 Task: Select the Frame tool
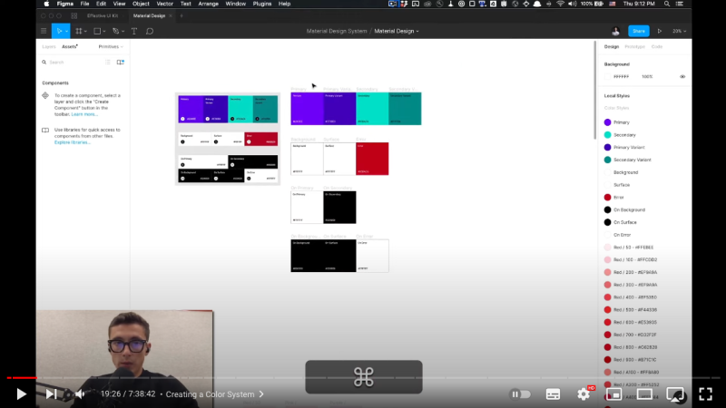(79, 31)
